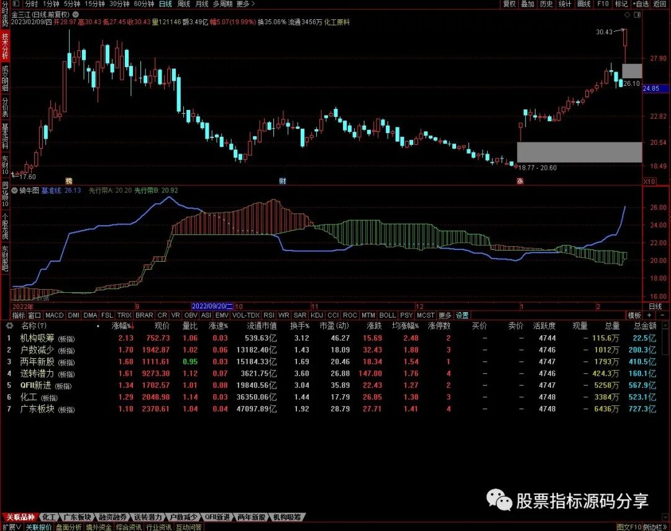Viewport: 671px width, 531px height.
Task: Open 技术分析 in left sidebar
Action: click(x=5, y=46)
